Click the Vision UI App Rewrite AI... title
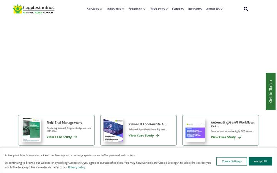This screenshot has height=173, width=277. pos(148,124)
